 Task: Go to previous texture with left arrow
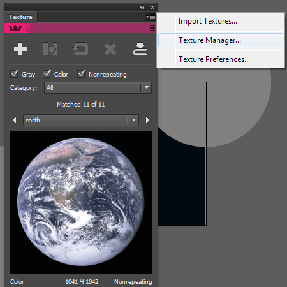click(14, 120)
